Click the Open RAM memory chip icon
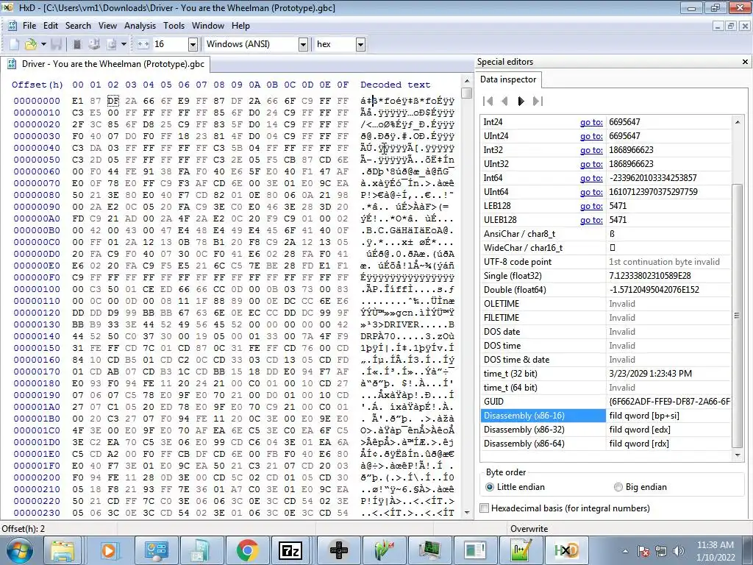The image size is (753, 565). [x=76, y=44]
